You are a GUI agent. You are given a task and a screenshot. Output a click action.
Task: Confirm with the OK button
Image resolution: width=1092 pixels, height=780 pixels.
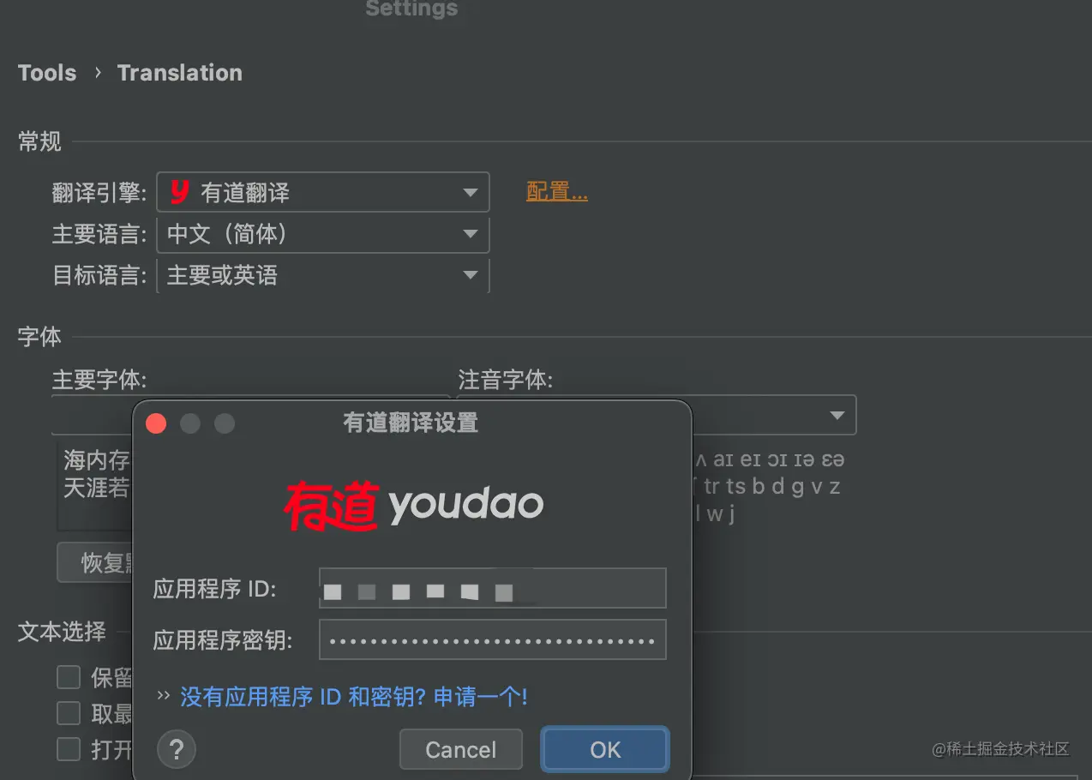tap(605, 750)
